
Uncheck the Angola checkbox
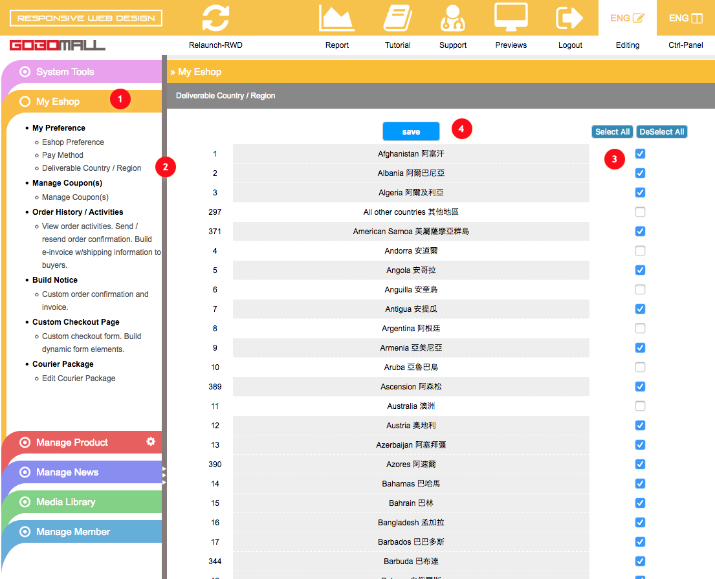[640, 270]
